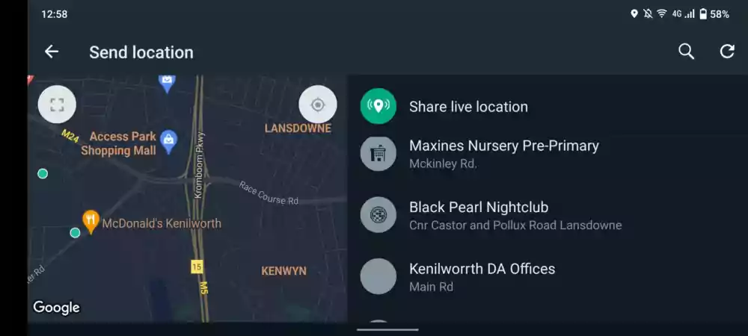
Task: Click the Google logo on the map
Action: point(56,308)
